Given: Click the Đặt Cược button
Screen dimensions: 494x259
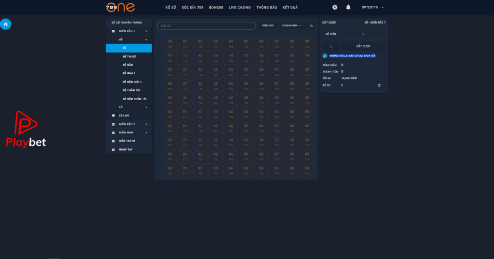Looking at the screenshot, I should pyautogui.click(x=363, y=46).
